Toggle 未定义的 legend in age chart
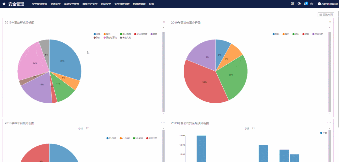The image size is (339, 162). (152, 138)
